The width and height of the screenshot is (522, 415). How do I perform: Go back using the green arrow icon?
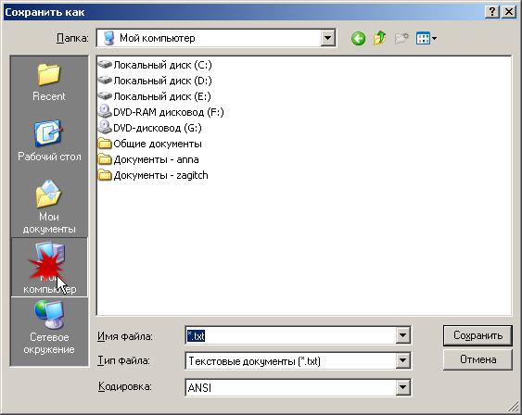pyautogui.click(x=358, y=39)
